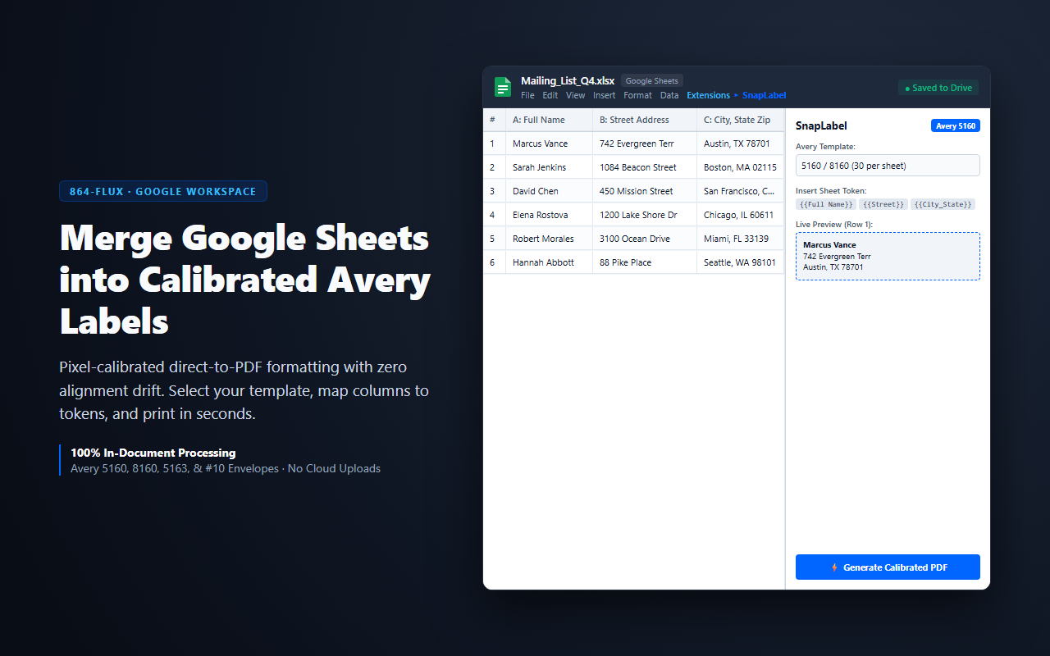
Task: Select the San Francisco city cell
Action: (x=741, y=191)
